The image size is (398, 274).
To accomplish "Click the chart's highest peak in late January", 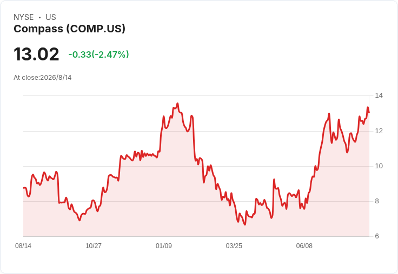I will (177, 104).
